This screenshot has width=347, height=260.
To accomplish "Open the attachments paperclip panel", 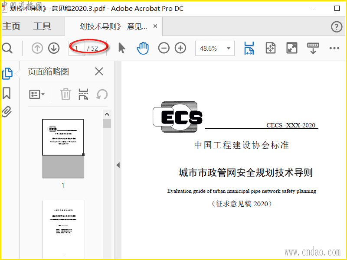I will click(x=7, y=112).
